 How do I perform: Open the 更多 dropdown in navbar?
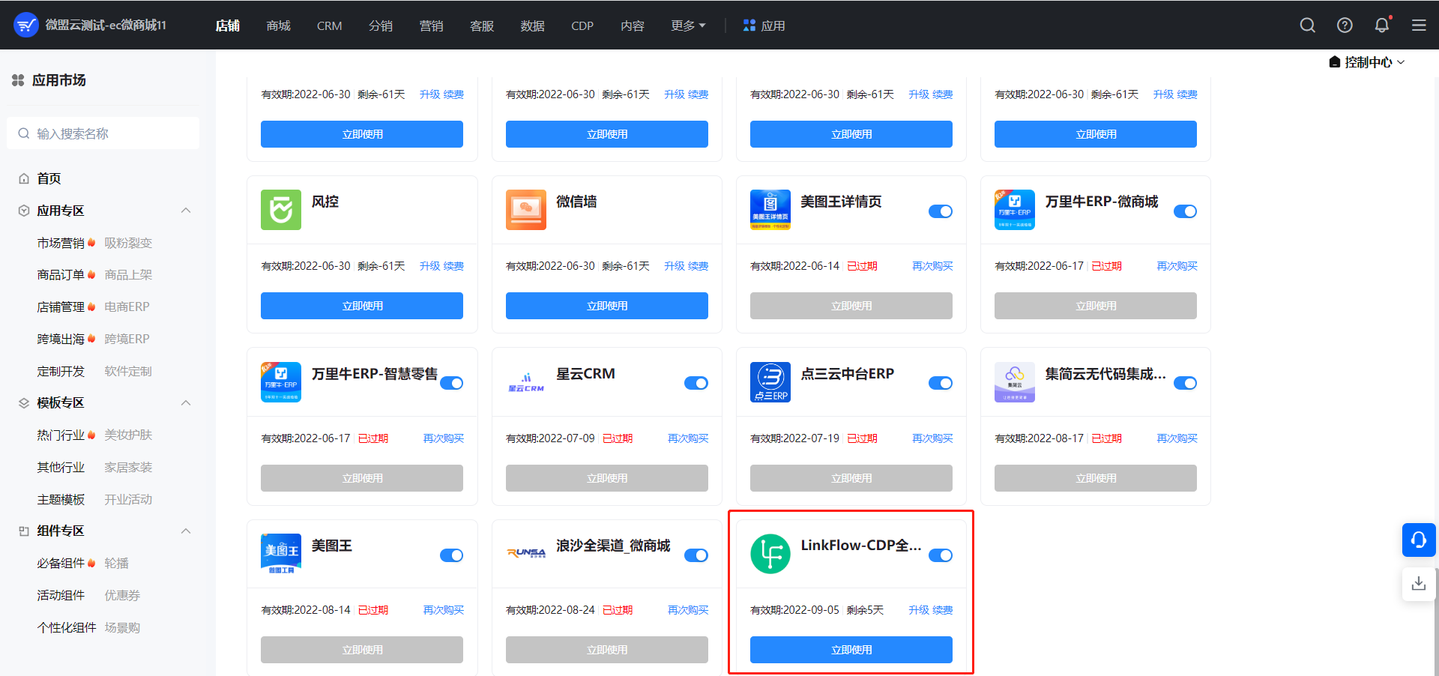coord(688,25)
